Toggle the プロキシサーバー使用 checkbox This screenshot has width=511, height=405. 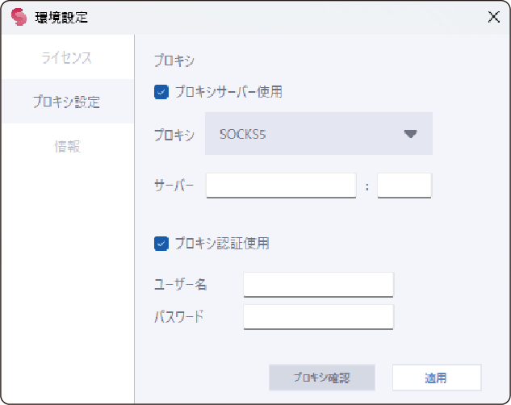[161, 92]
